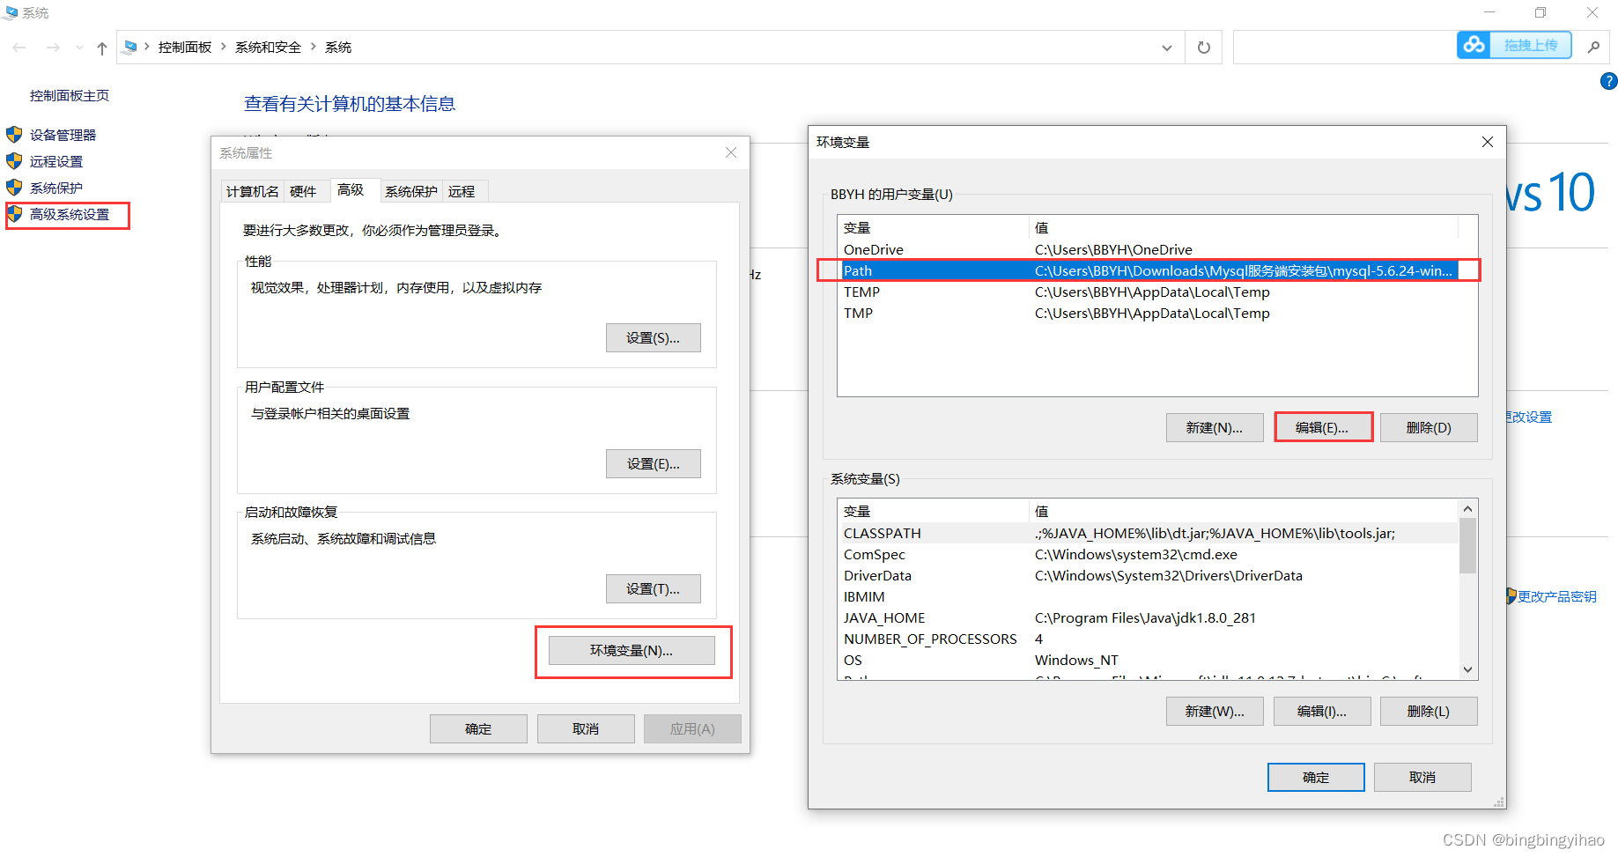
Task: Click the computer icon in address bar
Action: (x=130, y=47)
